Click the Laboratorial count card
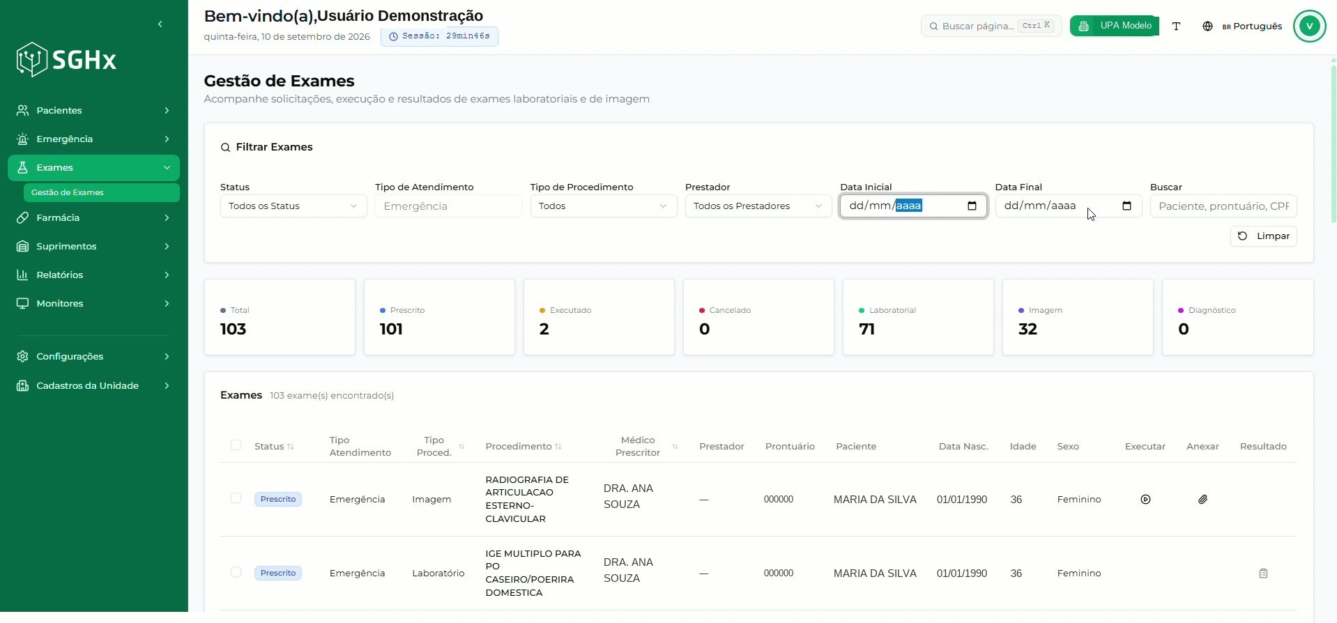 pyautogui.click(x=918, y=317)
